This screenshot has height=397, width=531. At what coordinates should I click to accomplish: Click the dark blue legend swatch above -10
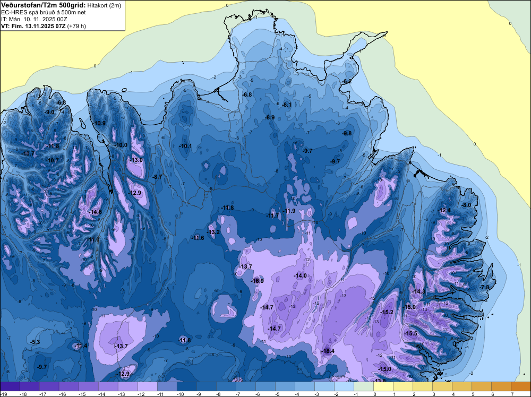coord(187,386)
